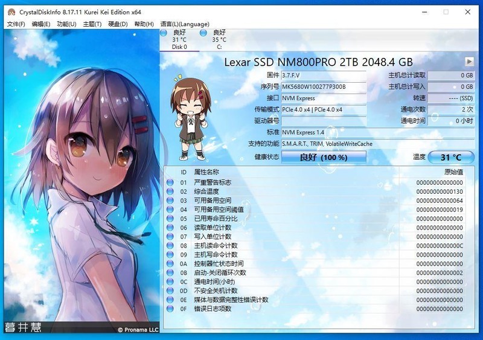Click the next disk arrow button
Image resolution: width=483 pixels, height=340 pixels.
pyautogui.click(x=469, y=62)
